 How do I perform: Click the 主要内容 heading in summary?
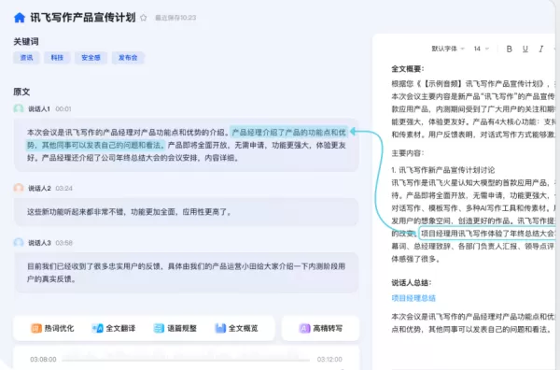click(x=408, y=153)
